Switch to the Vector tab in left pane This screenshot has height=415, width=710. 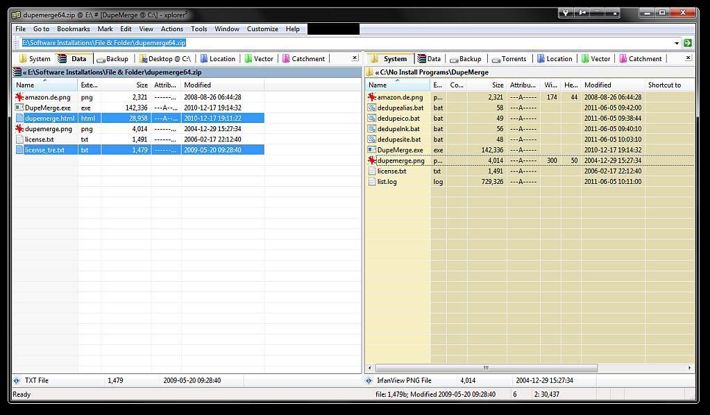pos(260,59)
